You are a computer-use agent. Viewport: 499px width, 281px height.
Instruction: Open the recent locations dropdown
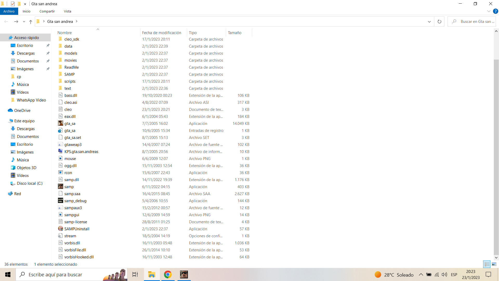[24, 22]
